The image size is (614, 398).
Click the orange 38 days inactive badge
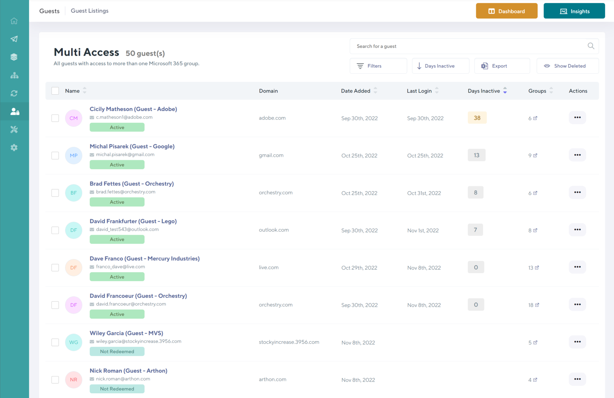tap(477, 118)
